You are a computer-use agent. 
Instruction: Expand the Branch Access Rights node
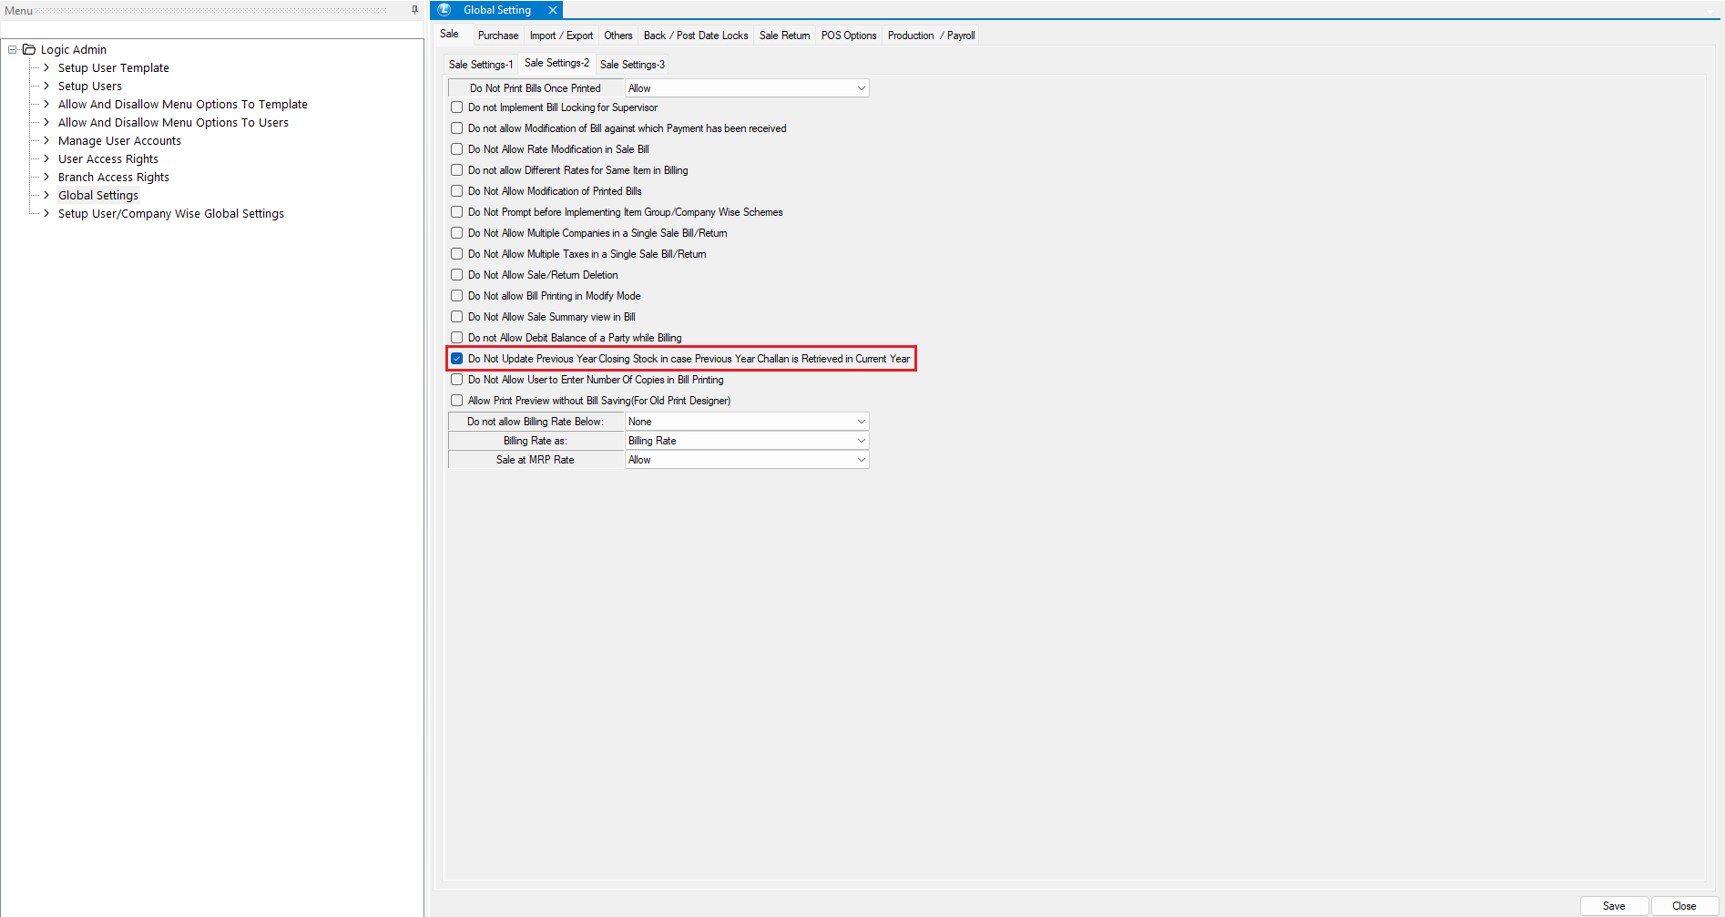46,177
